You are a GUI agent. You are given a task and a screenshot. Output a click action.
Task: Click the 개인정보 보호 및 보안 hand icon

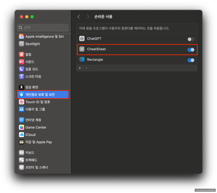click(x=21, y=94)
